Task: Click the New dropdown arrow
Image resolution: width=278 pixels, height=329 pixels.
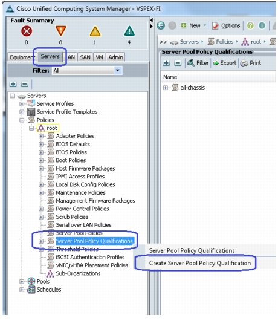Action: (205, 25)
